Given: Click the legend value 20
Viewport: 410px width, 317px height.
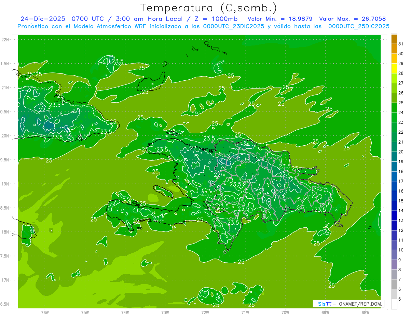Looking at the screenshot, I should [x=401, y=152].
